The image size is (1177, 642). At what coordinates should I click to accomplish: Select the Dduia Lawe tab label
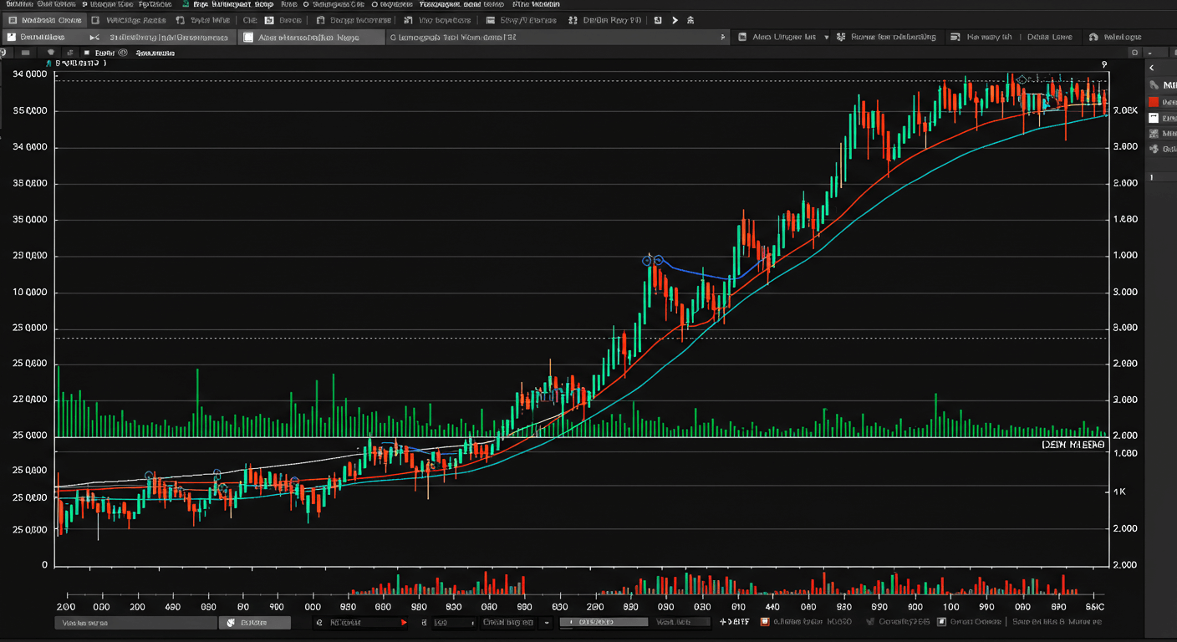(x=1049, y=37)
